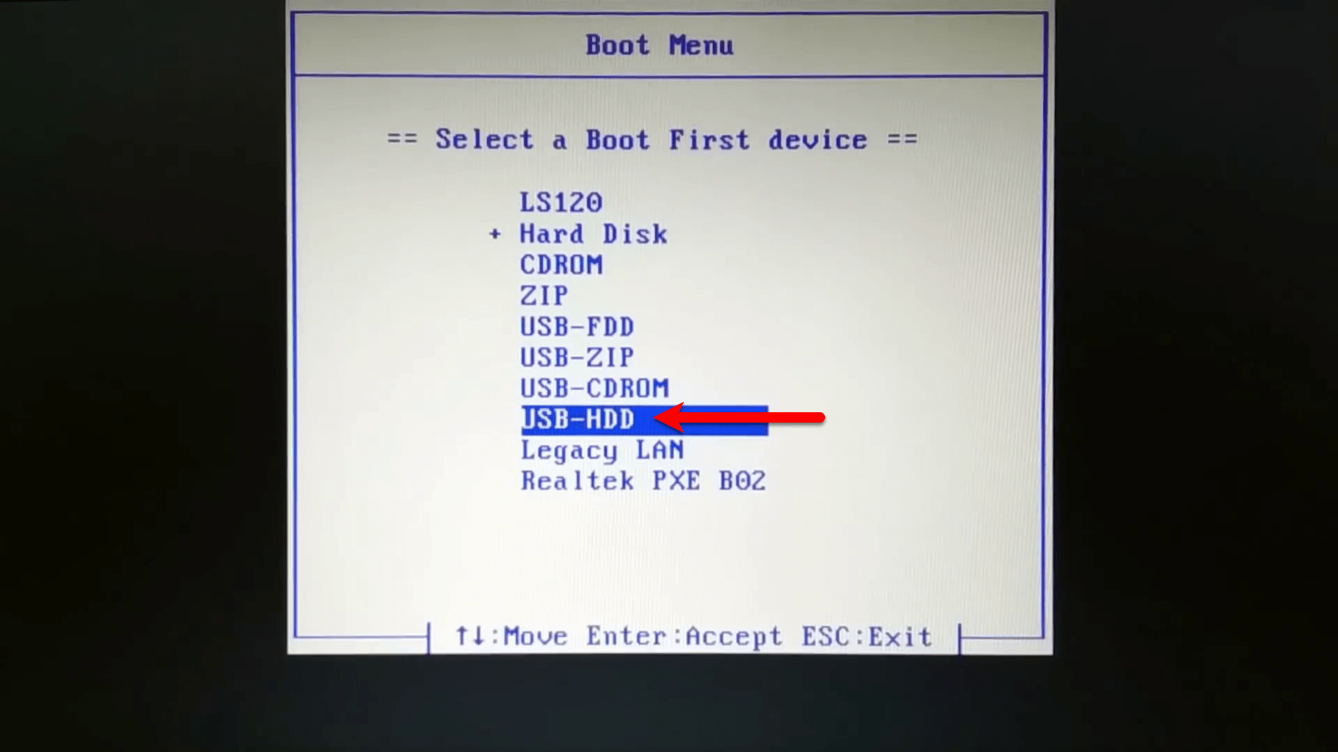Screen dimensions: 1338x752
Task: Select ZIP boot device
Action: pos(542,295)
